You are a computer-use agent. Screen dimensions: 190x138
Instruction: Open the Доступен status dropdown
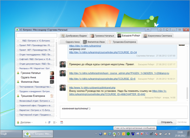click(x=25, y=122)
